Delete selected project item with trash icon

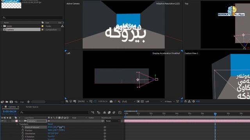(x=29, y=102)
